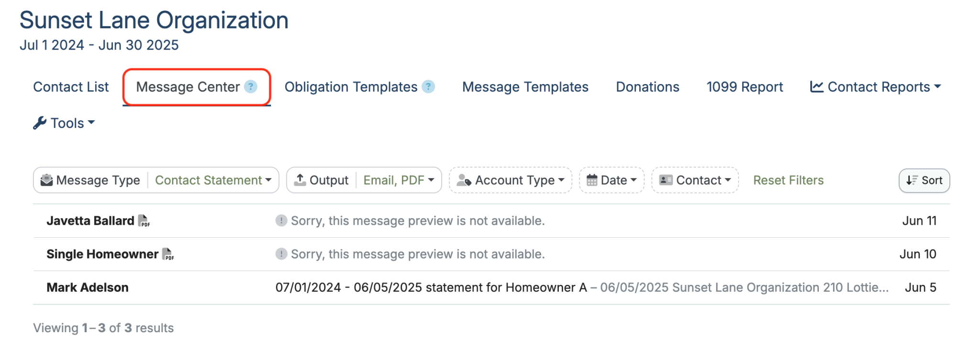The width and height of the screenshot is (979, 347).
Task: Open the Contact Statement message type dropdown
Action: (213, 180)
